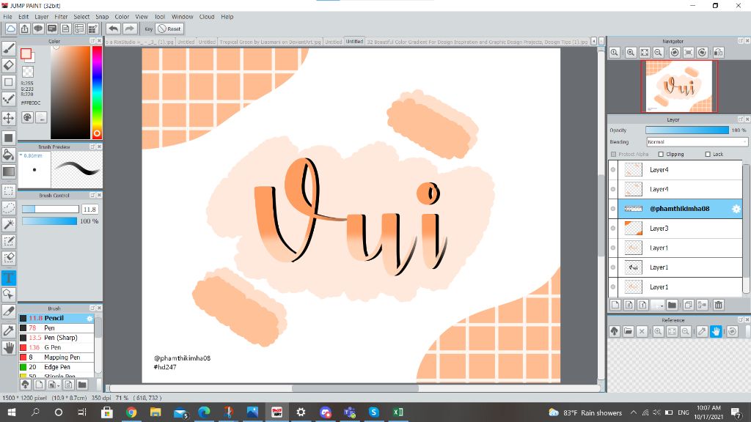Viewport: 751px width, 422px height.
Task: Rotate canvas left in Navigator
Action: [675, 53]
